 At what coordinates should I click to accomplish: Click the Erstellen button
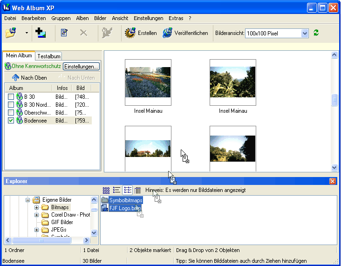[141, 33]
